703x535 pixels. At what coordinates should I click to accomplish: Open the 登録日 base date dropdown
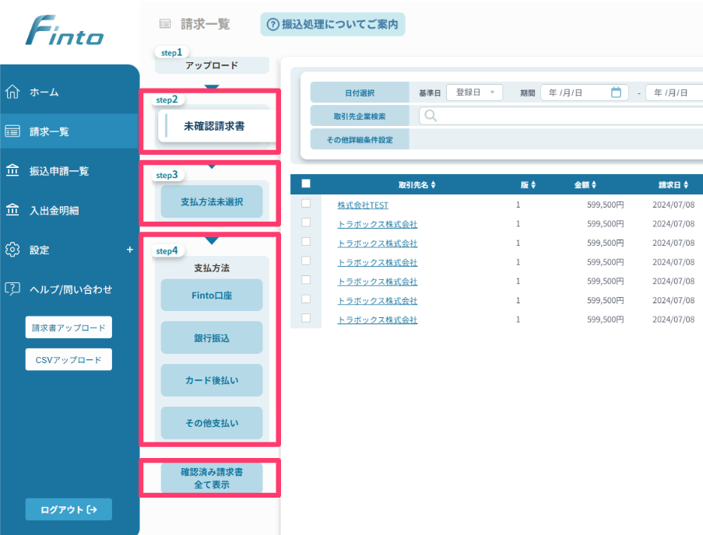[x=474, y=93]
